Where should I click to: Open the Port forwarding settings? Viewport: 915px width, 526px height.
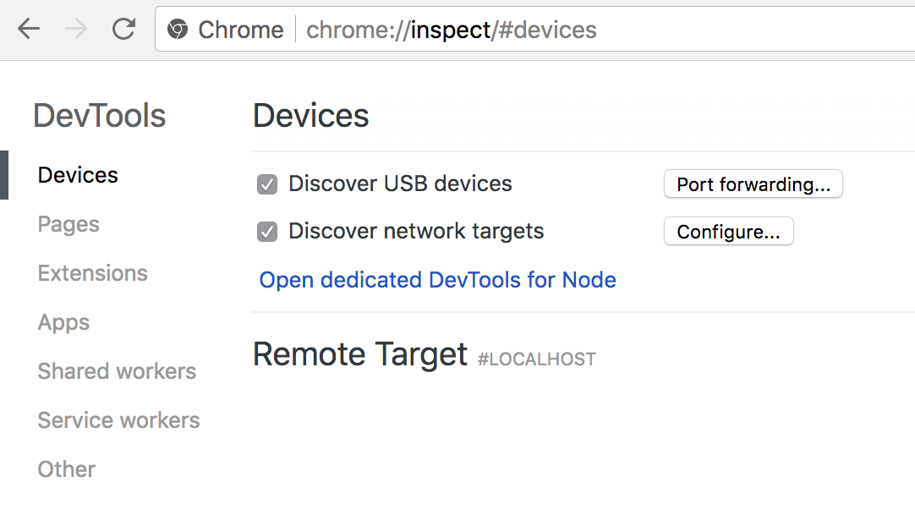point(753,184)
